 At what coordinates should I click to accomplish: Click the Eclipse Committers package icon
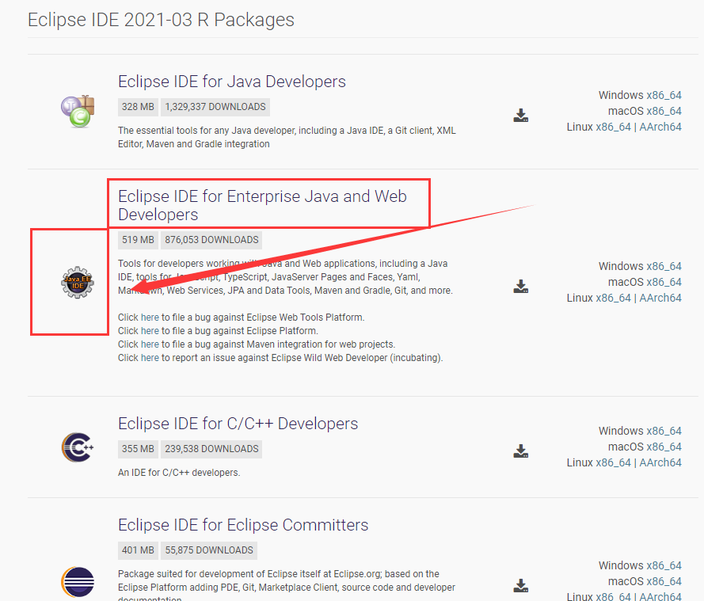78,582
